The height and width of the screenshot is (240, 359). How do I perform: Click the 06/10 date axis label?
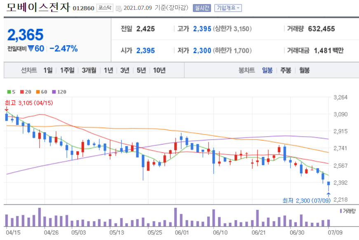pyautogui.click(x=220, y=233)
